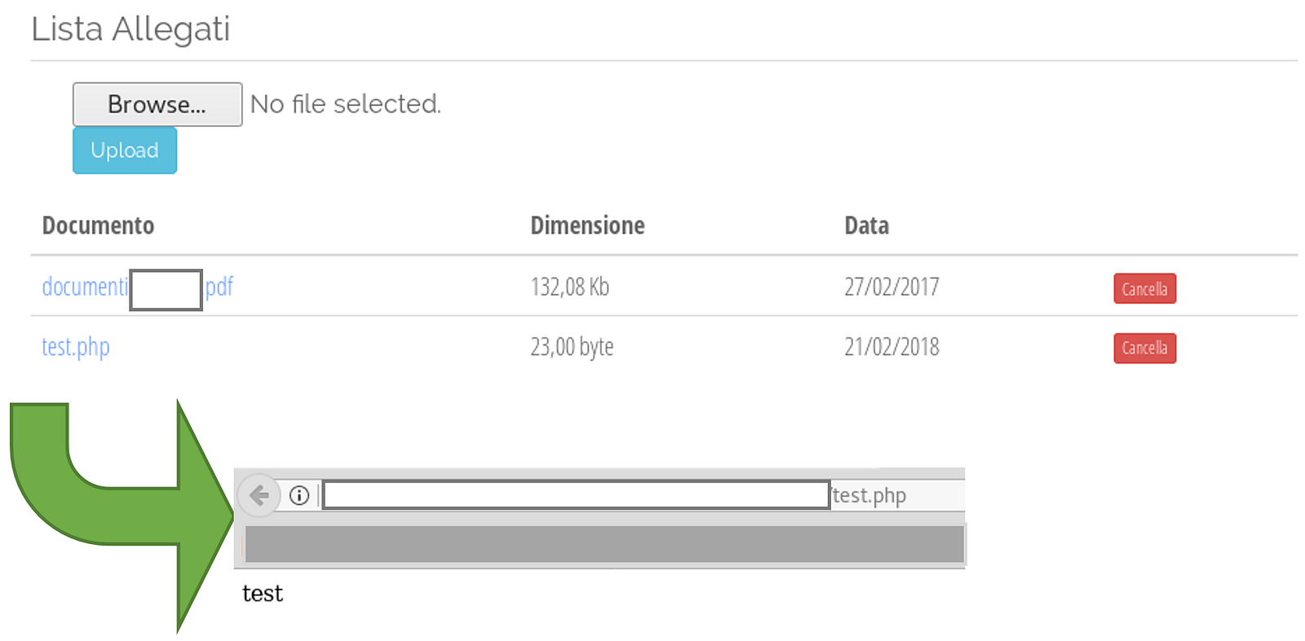Click the Browse file chooser button
The width and height of the screenshot is (1305, 641).
[157, 104]
